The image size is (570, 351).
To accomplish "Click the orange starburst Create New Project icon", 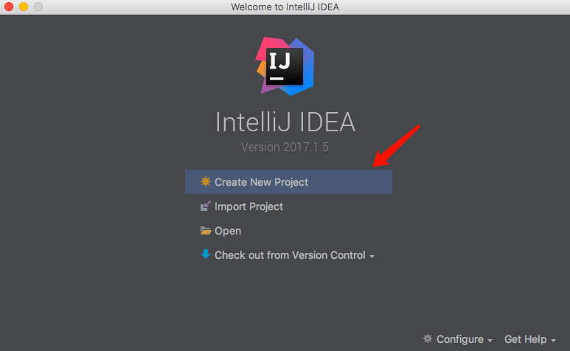I will point(206,181).
